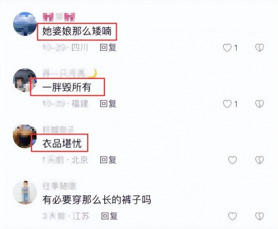Image resolution: width=278 pixels, height=229 pixels.
Task: Select the comment text 她婆娘那么矮喃
Action: tap(77, 32)
